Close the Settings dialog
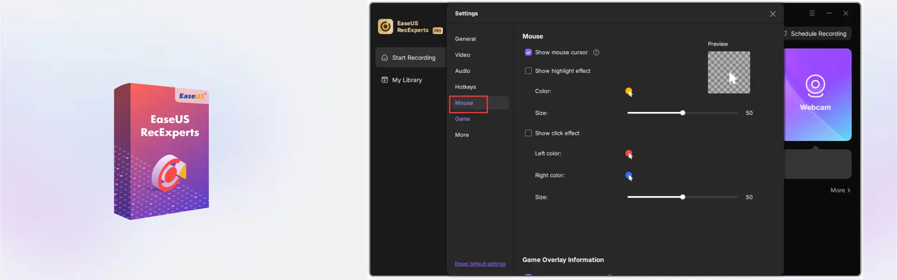The width and height of the screenshot is (897, 280). coord(773,14)
